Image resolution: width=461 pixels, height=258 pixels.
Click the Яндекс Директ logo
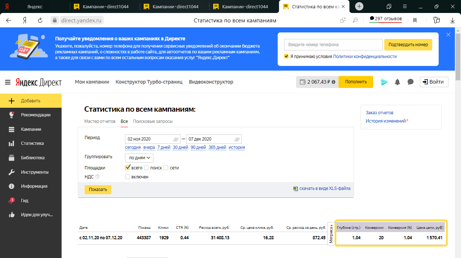[x=39, y=82]
